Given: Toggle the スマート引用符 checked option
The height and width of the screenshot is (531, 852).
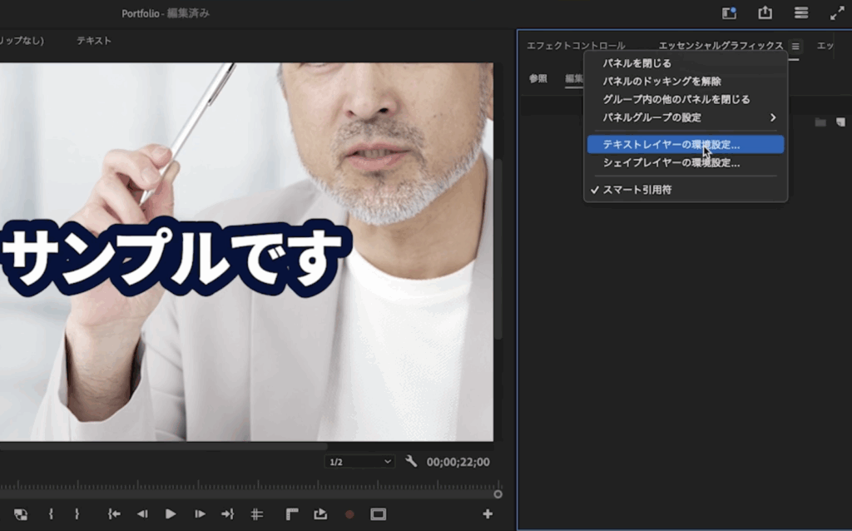Looking at the screenshot, I should tap(637, 190).
